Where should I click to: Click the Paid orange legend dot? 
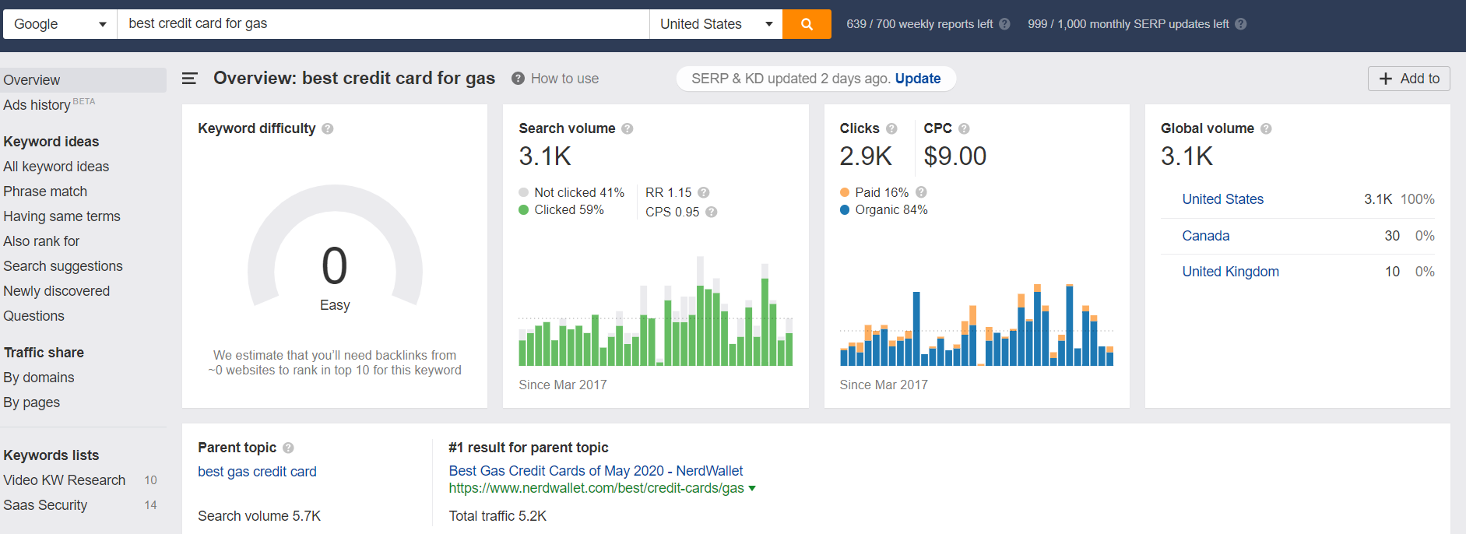(x=845, y=192)
